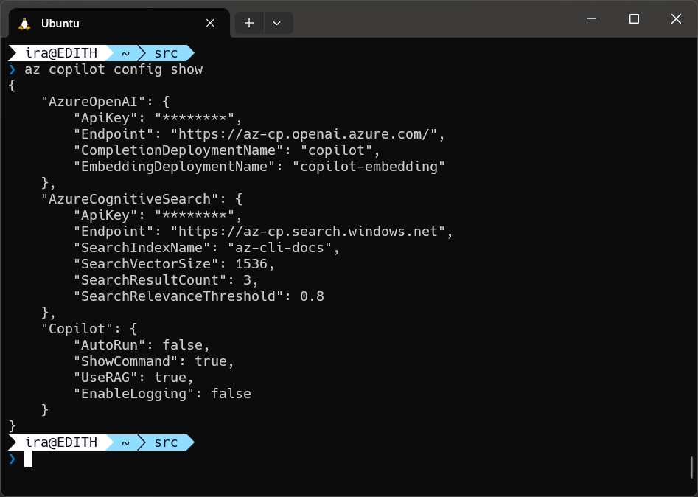Image resolution: width=698 pixels, height=497 pixels.
Task: Click the SearchVectorSize value 1536
Action: pos(251,264)
